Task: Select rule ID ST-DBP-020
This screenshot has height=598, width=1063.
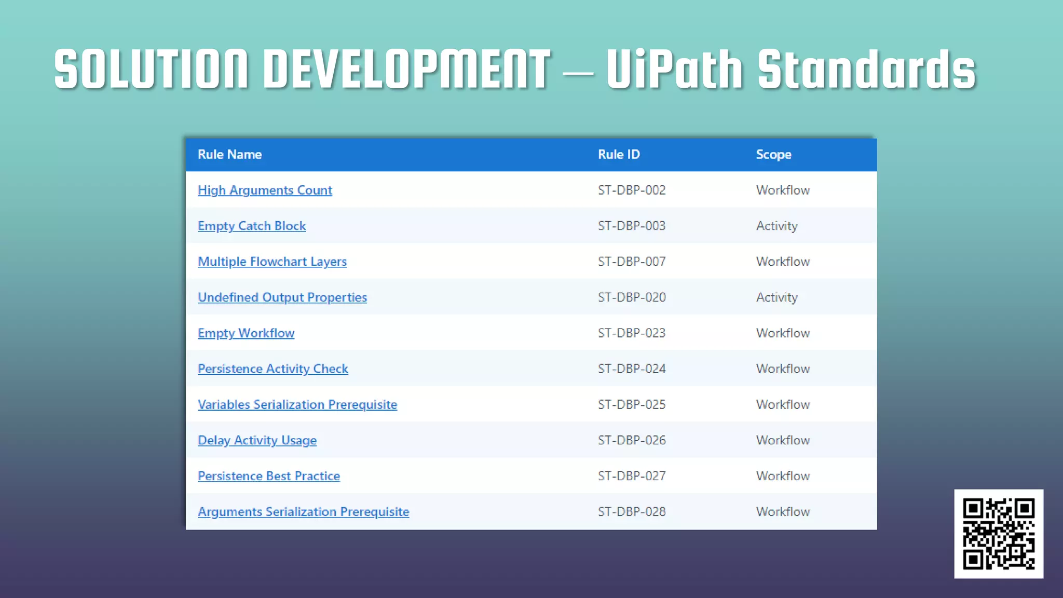Action: [x=632, y=297]
